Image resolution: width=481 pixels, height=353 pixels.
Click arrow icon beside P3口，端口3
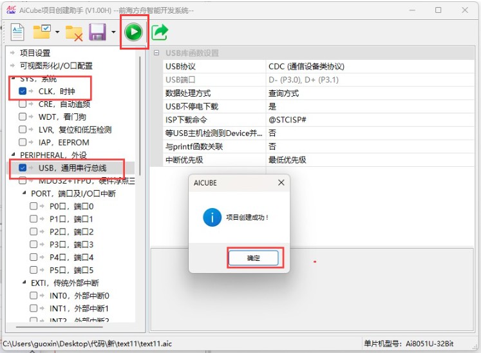click(42, 245)
